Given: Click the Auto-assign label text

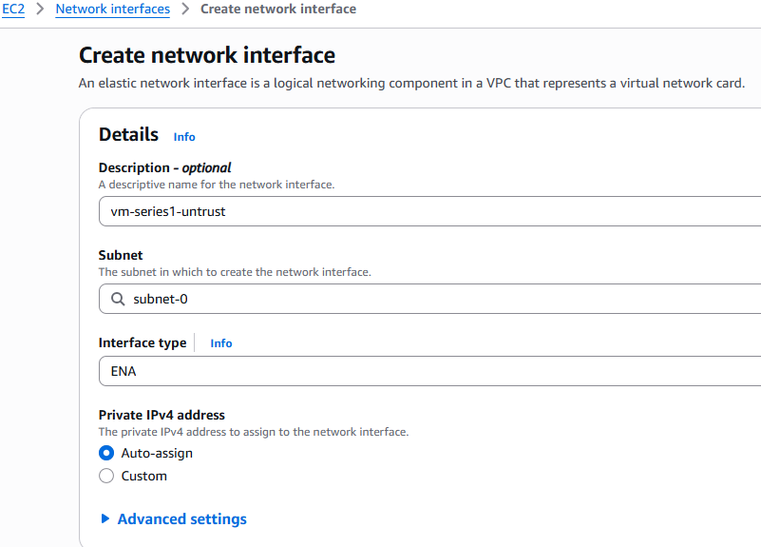Looking at the screenshot, I should pos(157,453).
